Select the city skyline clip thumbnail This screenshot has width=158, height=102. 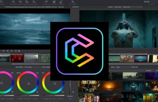127,58
